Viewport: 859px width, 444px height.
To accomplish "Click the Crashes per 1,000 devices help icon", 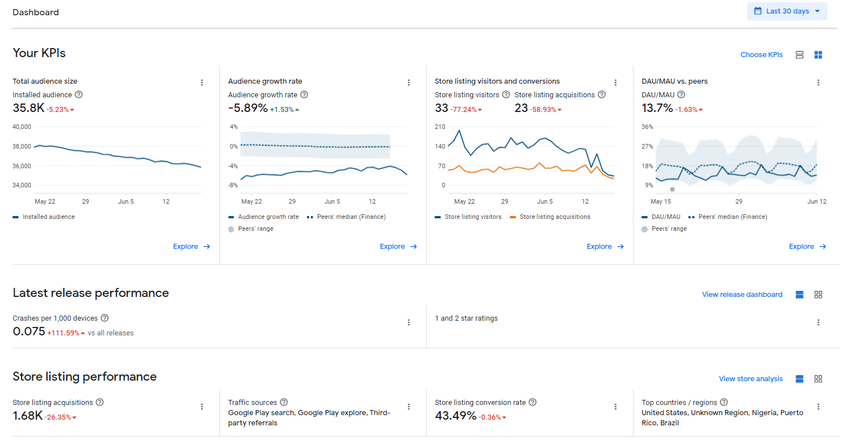I will coord(105,318).
